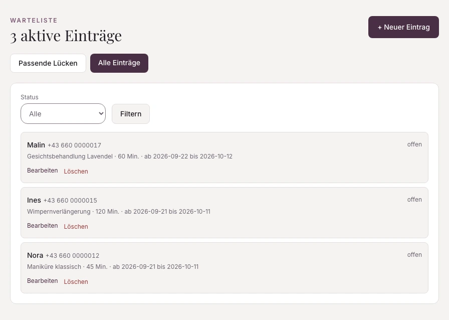
Task: Open Bearbeiten for the Ines entry
Action: 43,226
